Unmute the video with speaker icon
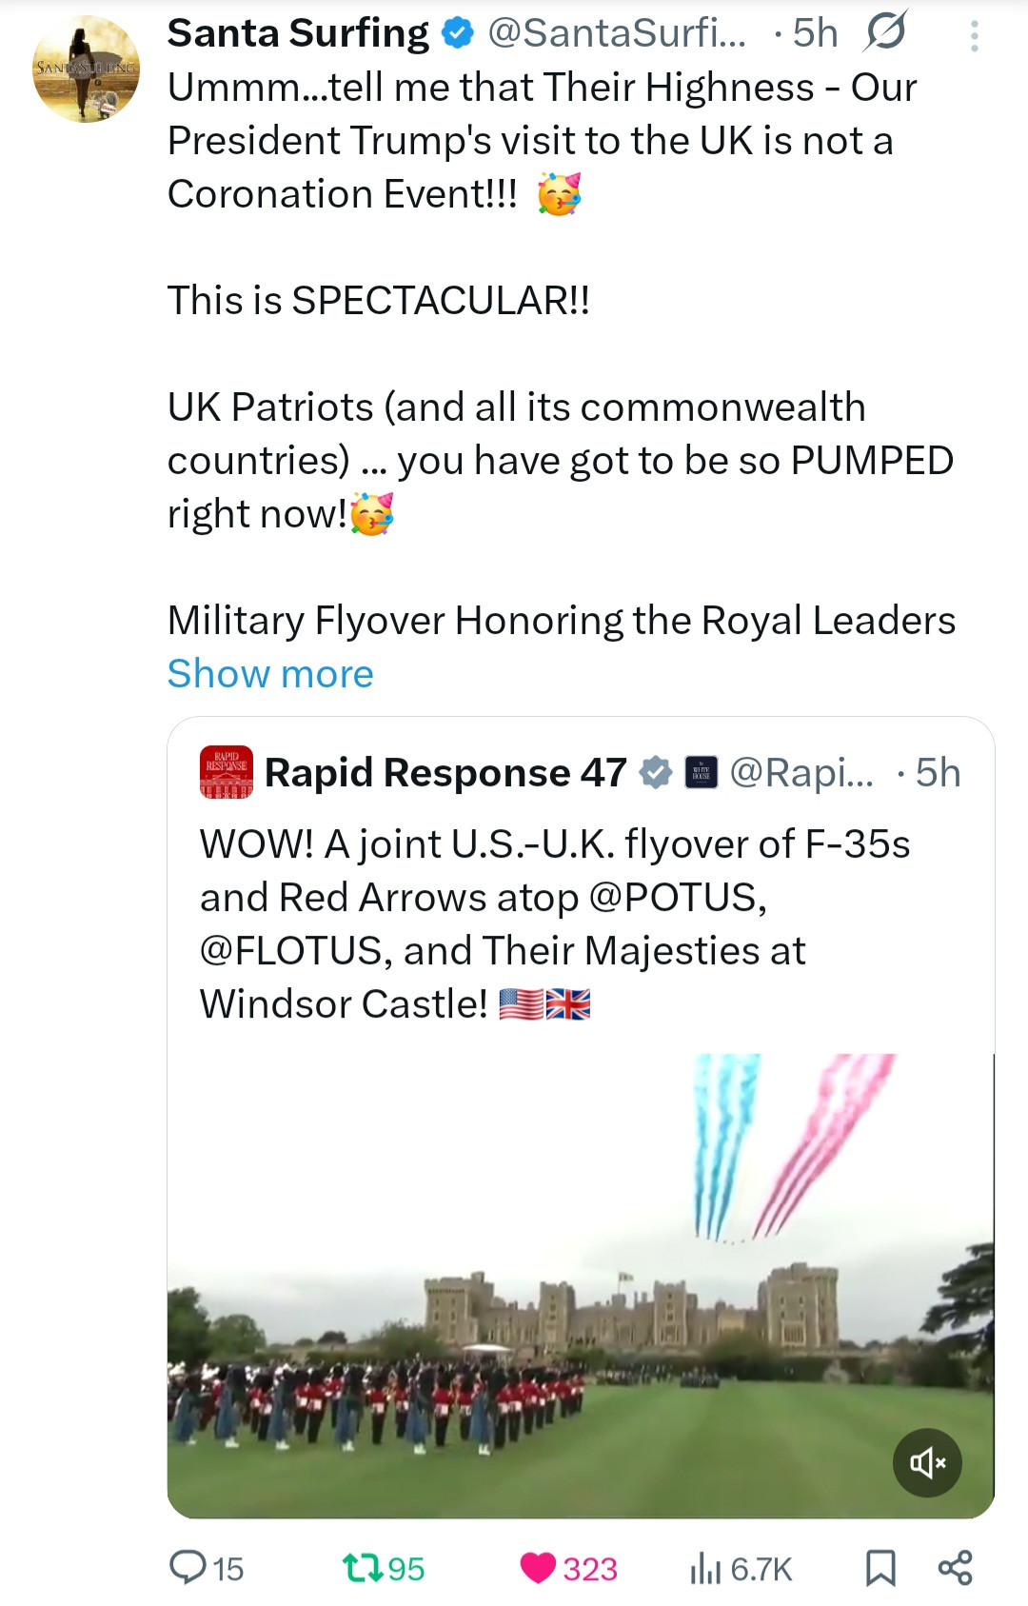Image resolution: width=1028 pixels, height=1606 pixels. tap(927, 1462)
